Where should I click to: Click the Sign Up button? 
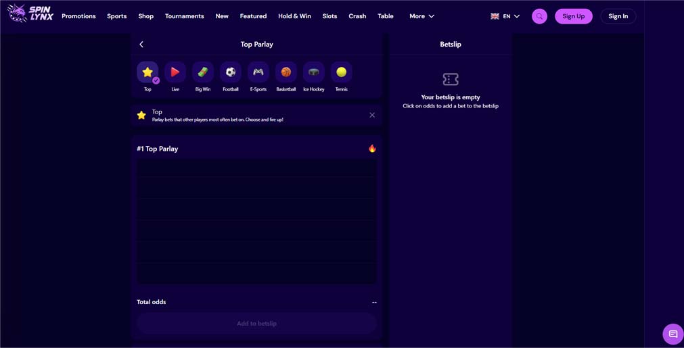574,16
